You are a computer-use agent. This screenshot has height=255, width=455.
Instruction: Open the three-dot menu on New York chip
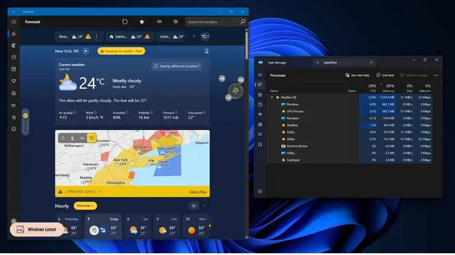click(x=97, y=37)
